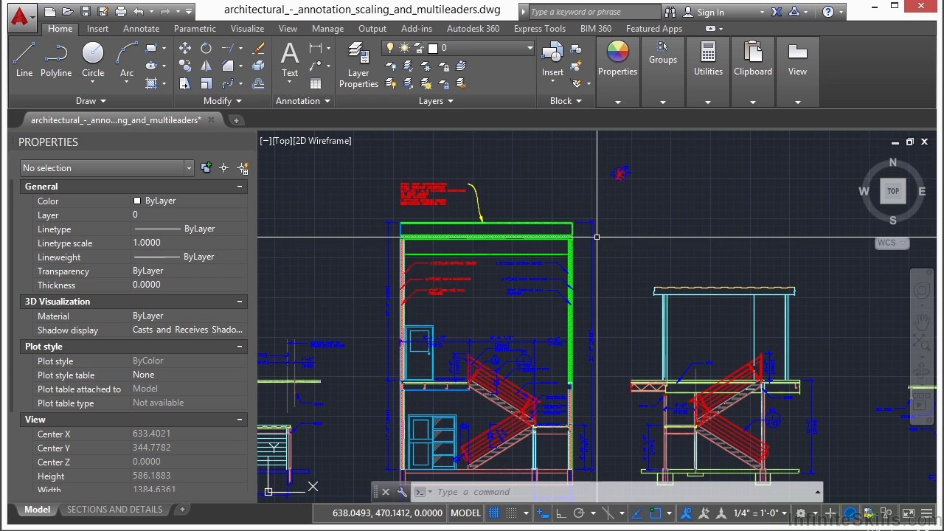Open the annotation scale 1/4" = 1'-0" dropdown
Image resolution: width=944 pixels, height=531 pixels.
coord(760,513)
